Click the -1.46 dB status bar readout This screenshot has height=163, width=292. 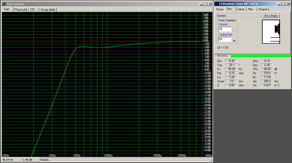click(x=30, y=160)
